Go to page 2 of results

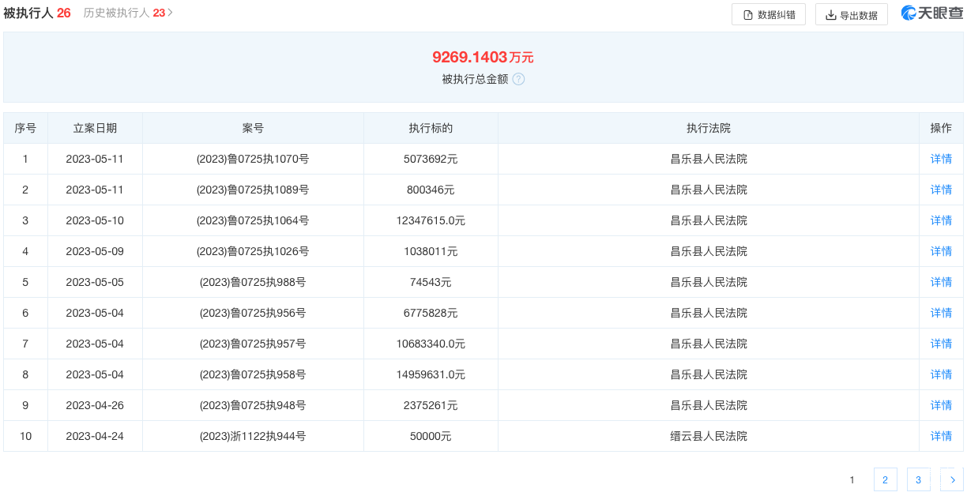[885, 479]
